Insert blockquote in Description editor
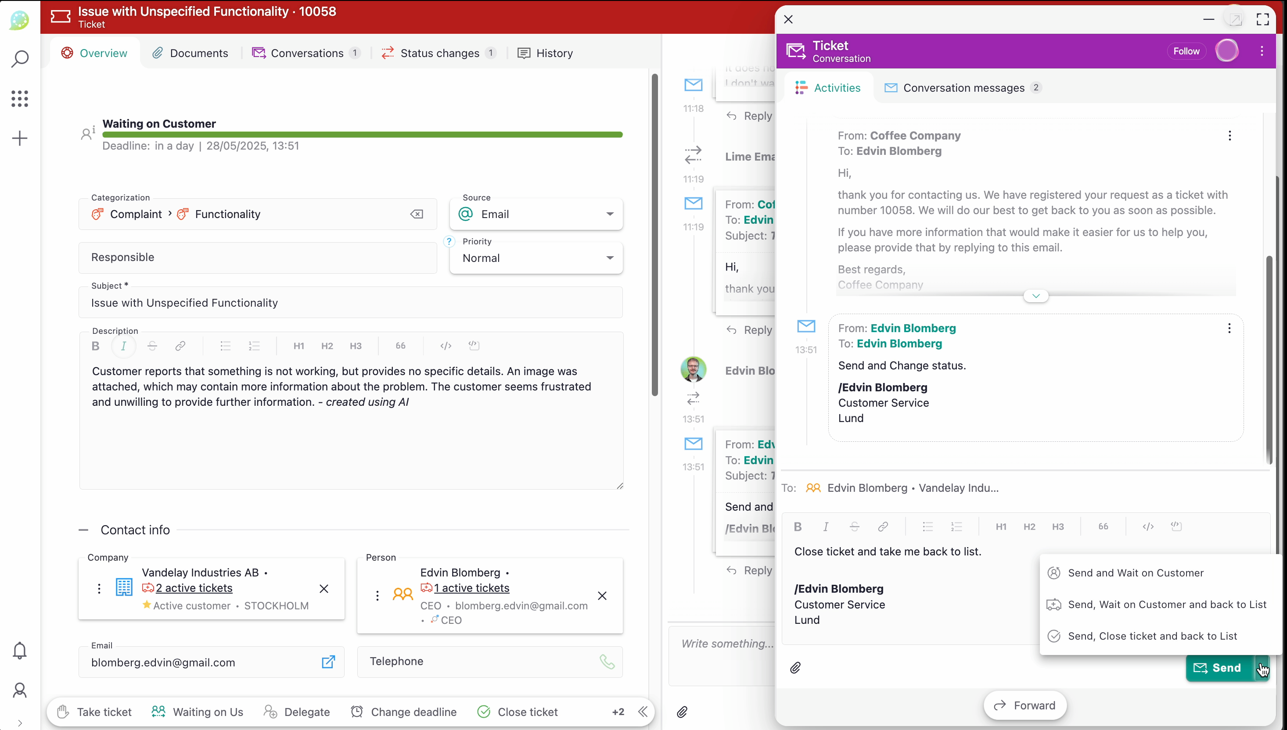Image resolution: width=1287 pixels, height=730 pixels. [x=400, y=346]
